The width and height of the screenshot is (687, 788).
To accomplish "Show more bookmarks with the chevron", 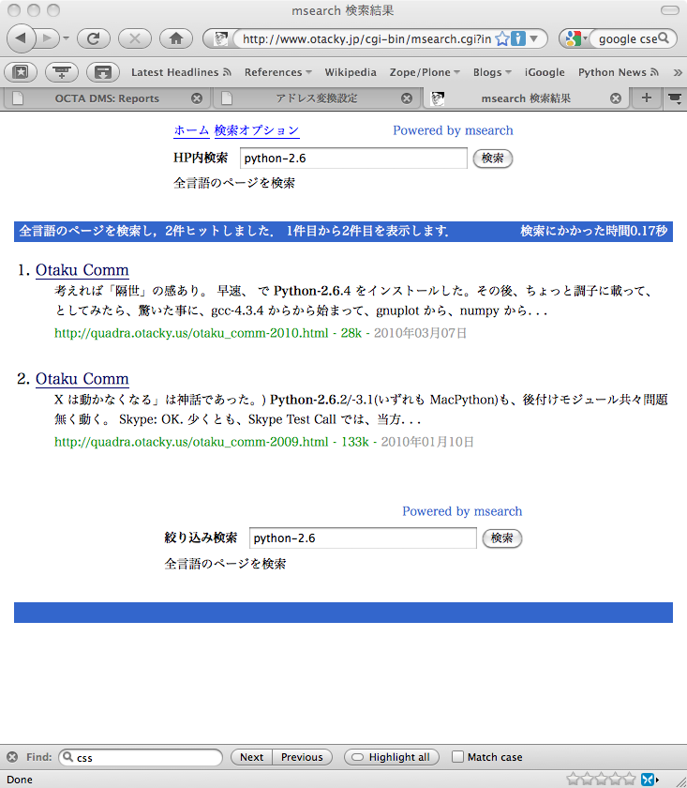I will (x=678, y=72).
